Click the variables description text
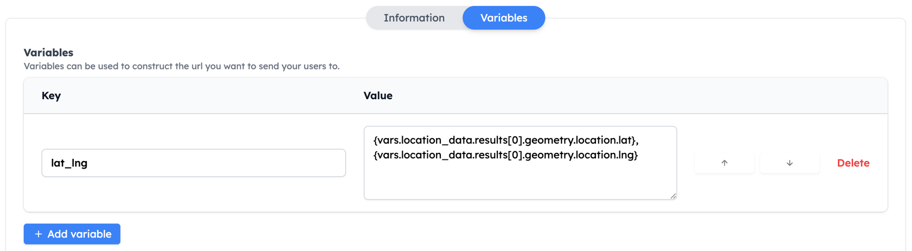The image size is (912, 251). pos(182,66)
